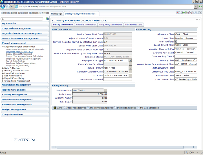203x155 pixels.
Task: Expand the Group Field Management node
Action: 2,81
